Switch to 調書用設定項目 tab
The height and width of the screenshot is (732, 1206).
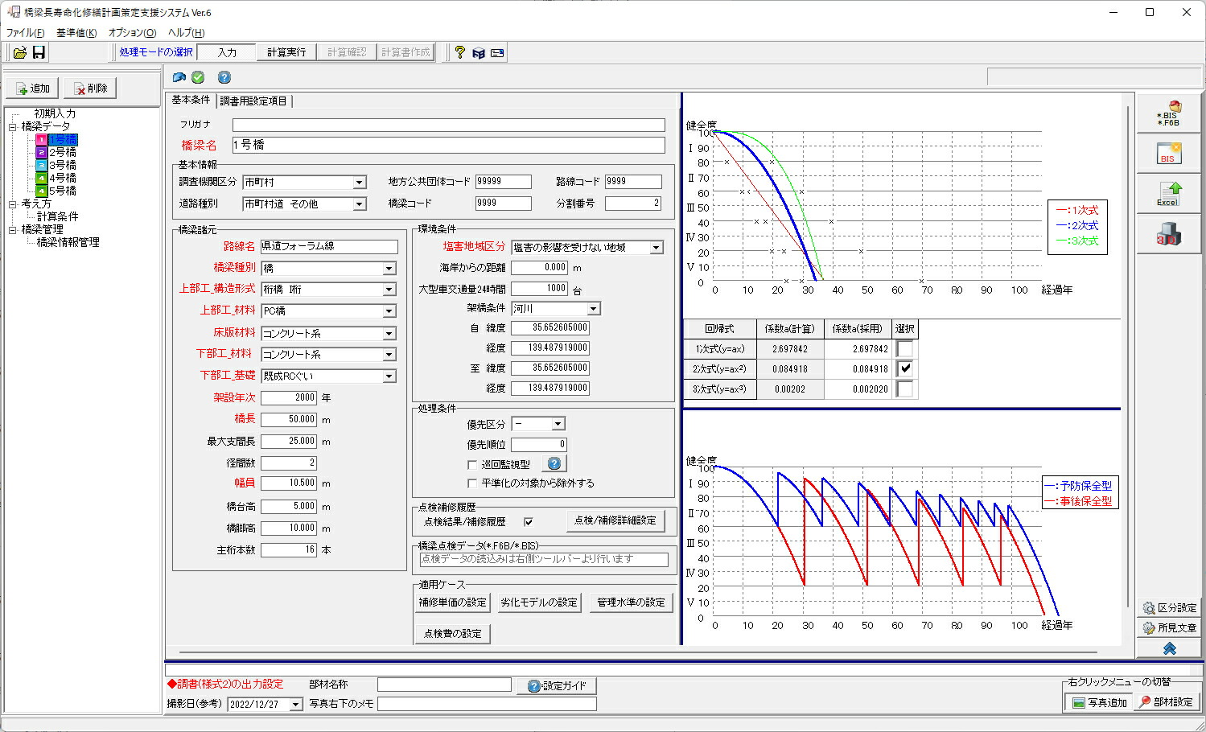[254, 101]
